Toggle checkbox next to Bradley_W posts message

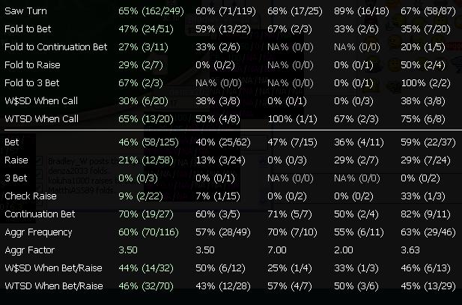click(x=40, y=160)
